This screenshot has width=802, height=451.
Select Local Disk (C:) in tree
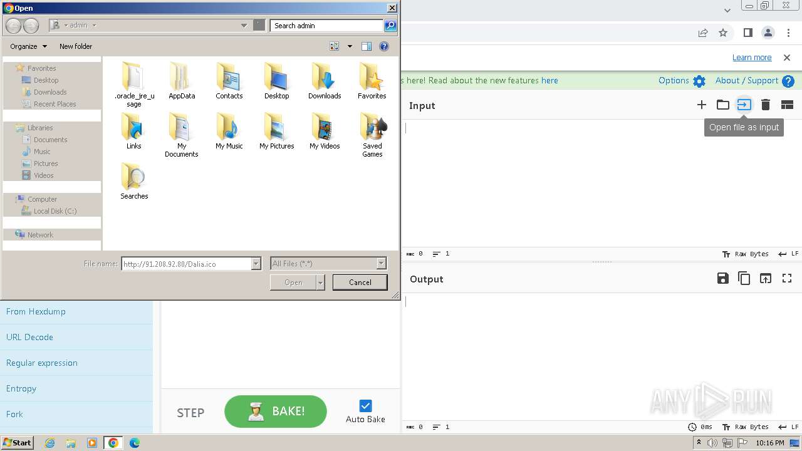click(x=49, y=211)
